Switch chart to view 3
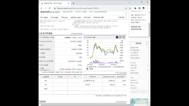 (x=124, y=37)
